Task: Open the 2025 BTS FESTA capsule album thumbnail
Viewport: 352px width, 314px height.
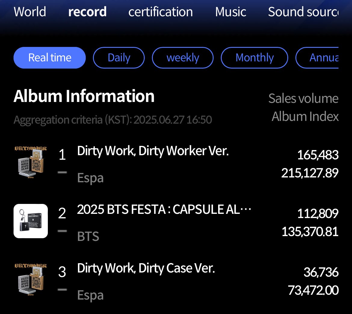Action: coord(30,221)
